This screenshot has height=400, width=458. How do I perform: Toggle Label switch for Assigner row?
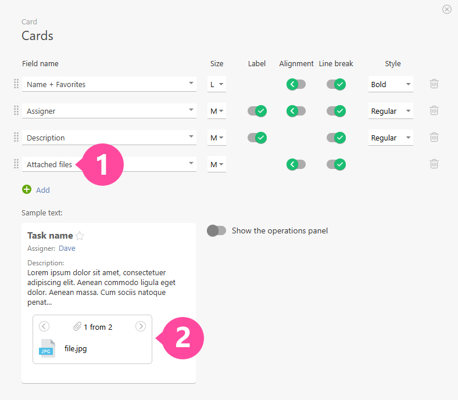[256, 110]
